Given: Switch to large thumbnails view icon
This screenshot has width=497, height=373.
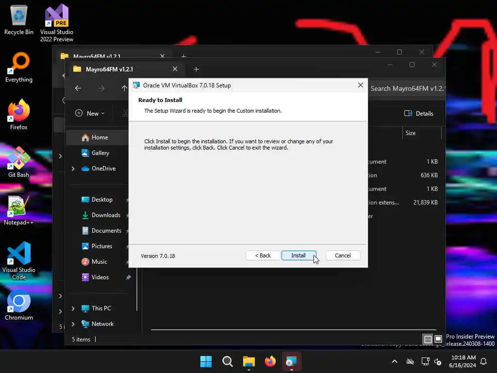Looking at the screenshot, I should pos(438,339).
